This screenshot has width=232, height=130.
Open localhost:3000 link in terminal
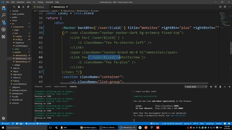[x=167, y=106]
